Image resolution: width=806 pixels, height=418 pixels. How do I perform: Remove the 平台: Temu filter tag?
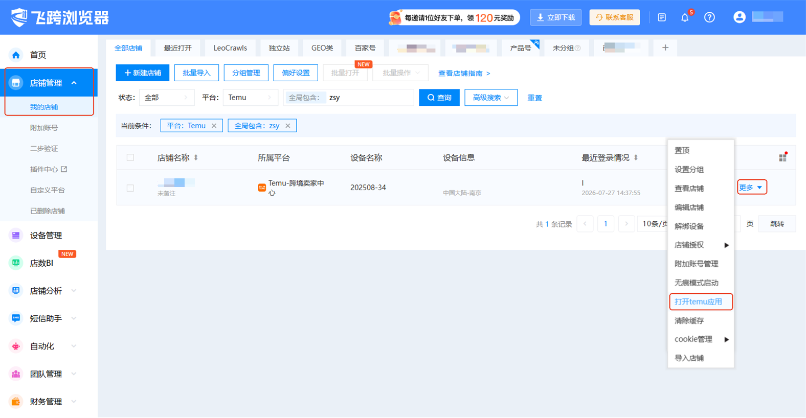pos(214,126)
